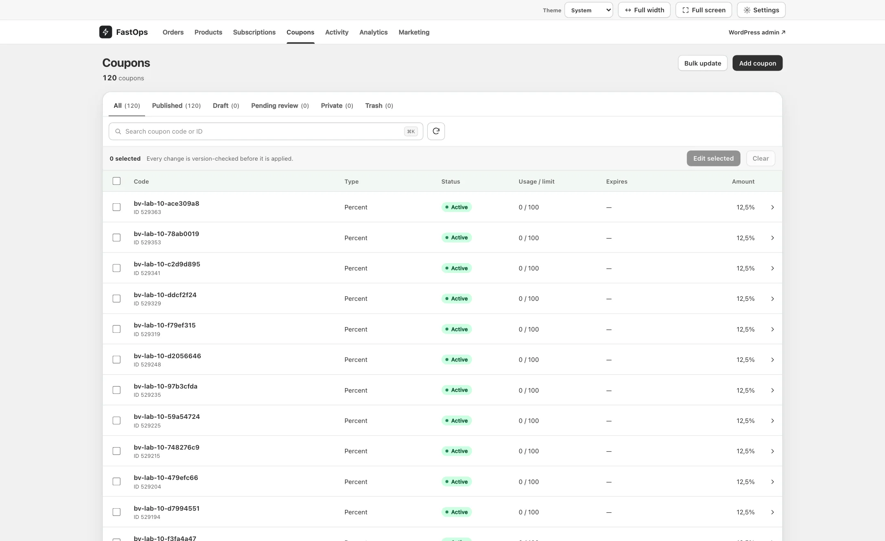Check the box for bv-lab-10-ddcf2f24
The width and height of the screenshot is (885, 541).
117,299
